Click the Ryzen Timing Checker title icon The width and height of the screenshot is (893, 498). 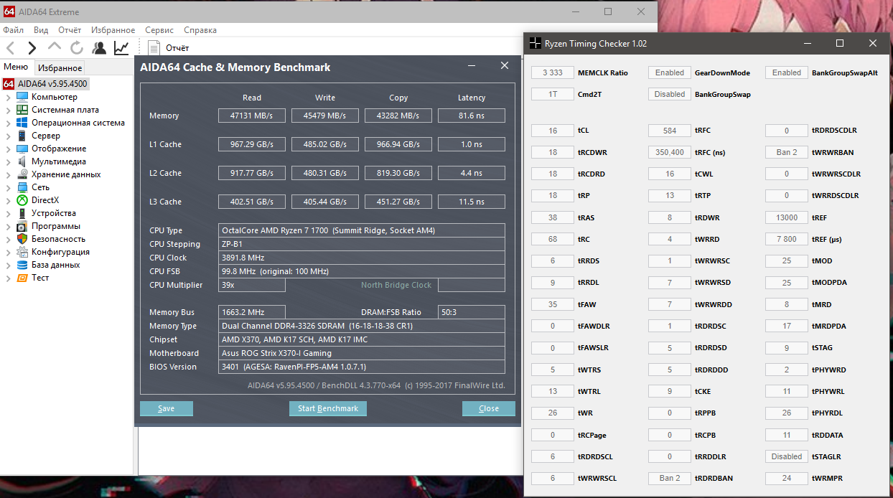coord(536,44)
